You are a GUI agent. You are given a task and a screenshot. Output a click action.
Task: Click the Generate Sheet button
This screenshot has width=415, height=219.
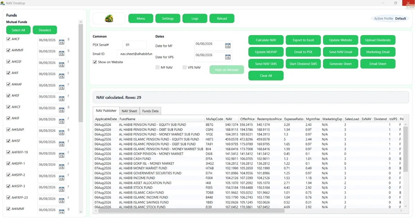341,64
